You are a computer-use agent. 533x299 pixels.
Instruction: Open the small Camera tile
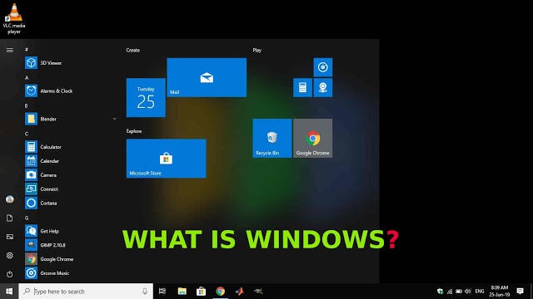(x=323, y=87)
